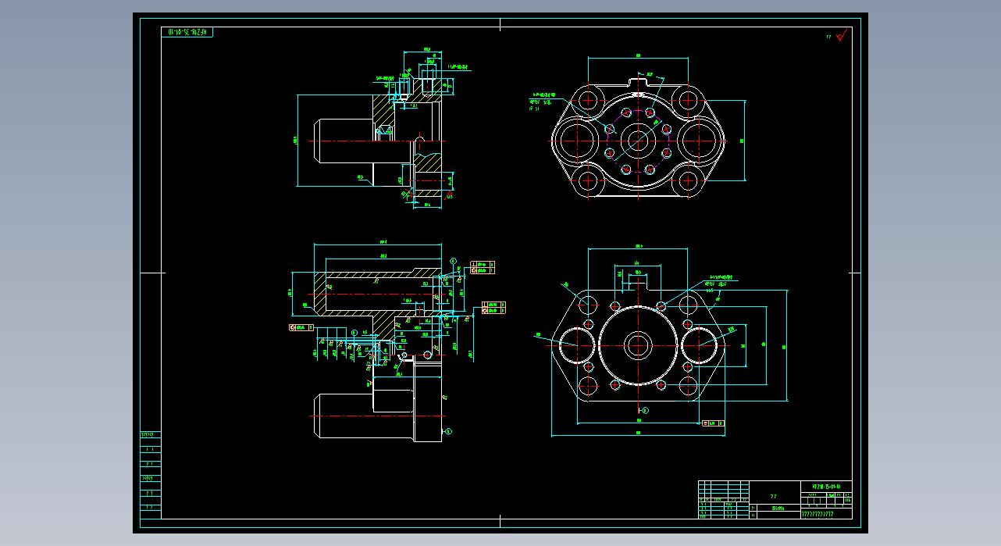Click the datum circle at the lower shaft's bottom right
The image size is (1001, 546).
448,431
